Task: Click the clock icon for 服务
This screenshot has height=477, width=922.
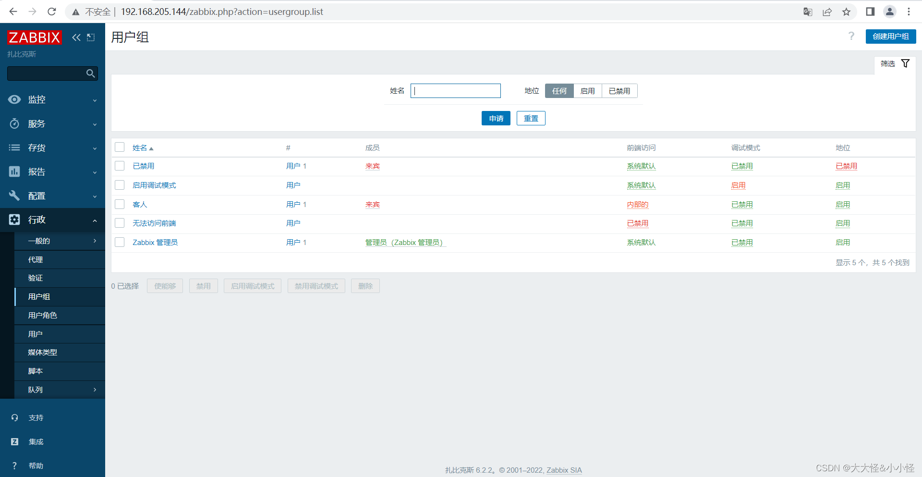Action: pyautogui.click(x=14, y=123)
